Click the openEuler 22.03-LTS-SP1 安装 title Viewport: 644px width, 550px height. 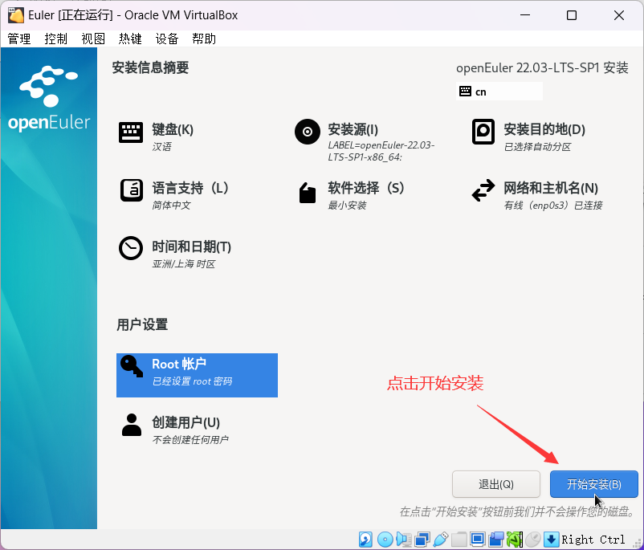tap(542, 67)
